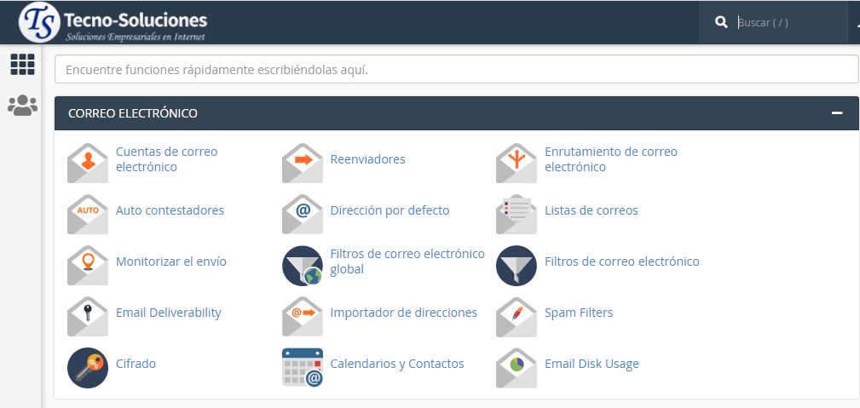Open the Cuentas de correo electrónico icon
Image resolution: width=860 pixels, height=408 pixels.
(x=88, y=163)
